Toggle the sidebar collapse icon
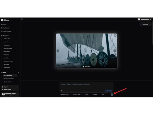 click(x=22, y=19)
